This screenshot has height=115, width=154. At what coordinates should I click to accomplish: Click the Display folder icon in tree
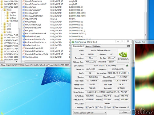(x=7, y=13)
